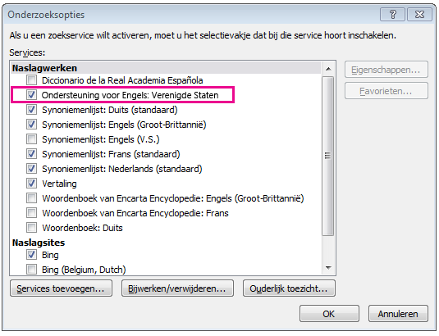The height and width of the screenshot is (336, 439).
Task: Click the services list scrollbar thumb
Action: click(328, 156)
